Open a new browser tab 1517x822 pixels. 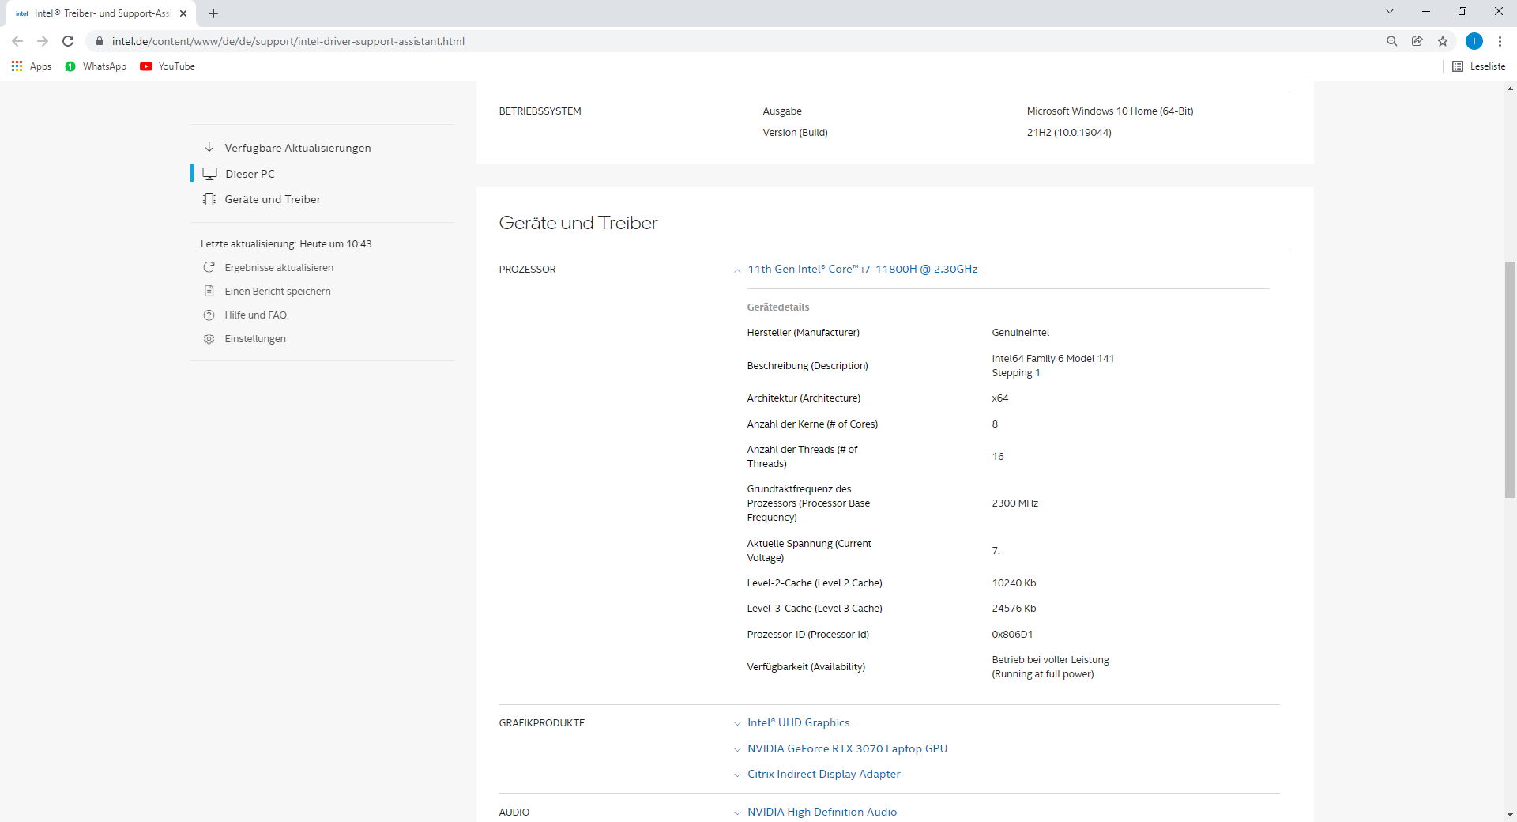click(213, 13)
